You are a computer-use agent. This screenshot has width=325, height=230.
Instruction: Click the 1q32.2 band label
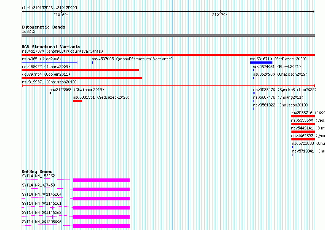28,31
